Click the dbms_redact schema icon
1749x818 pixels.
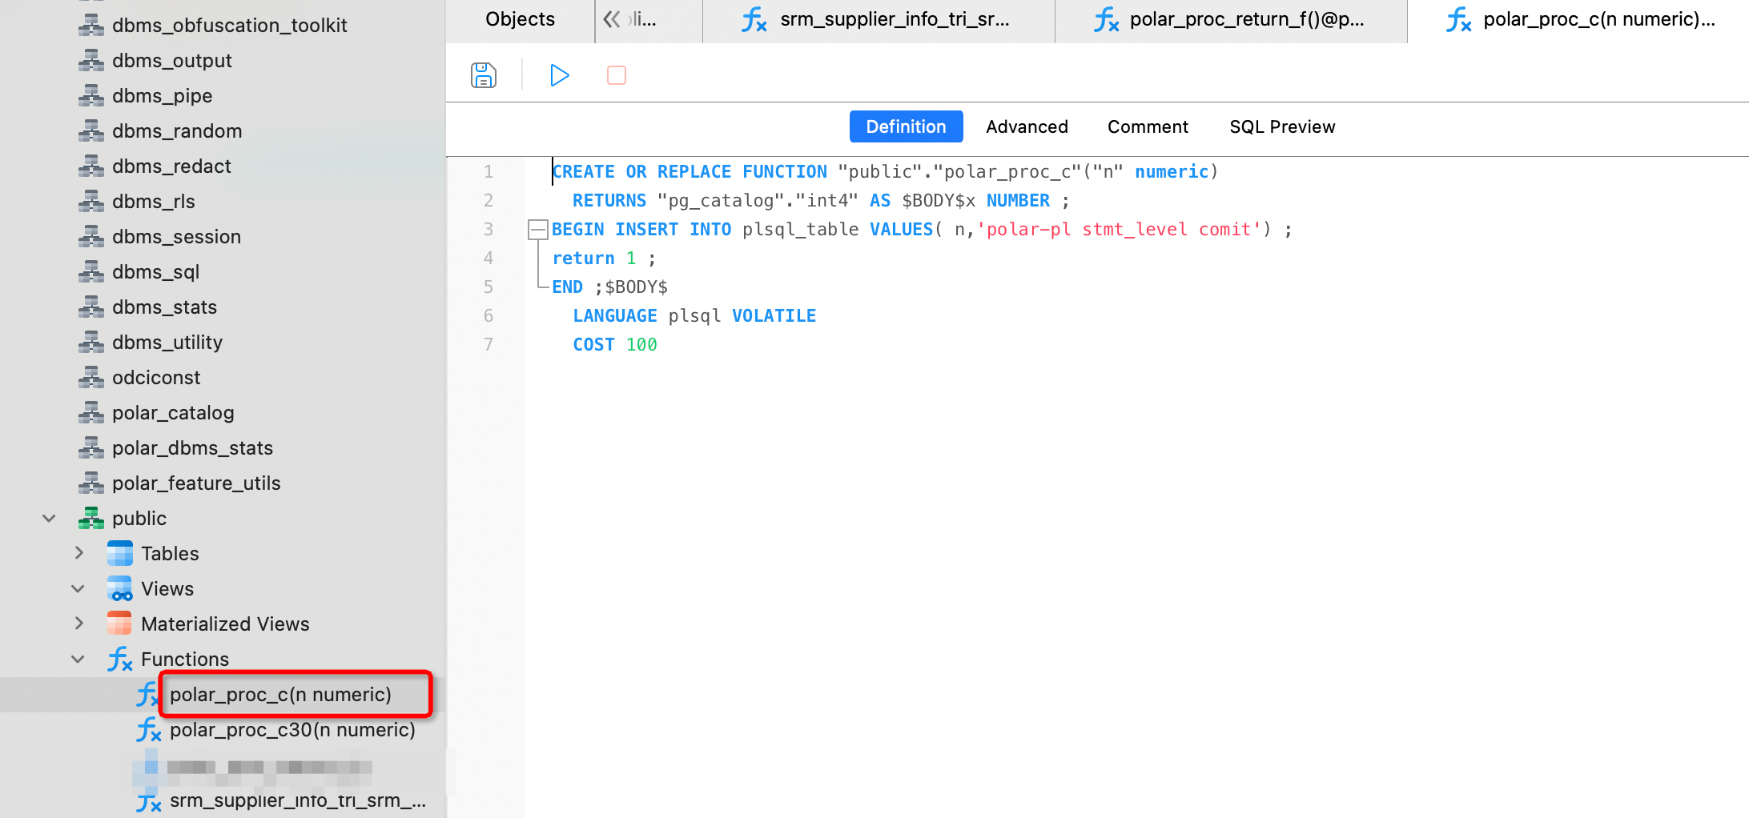91,166
